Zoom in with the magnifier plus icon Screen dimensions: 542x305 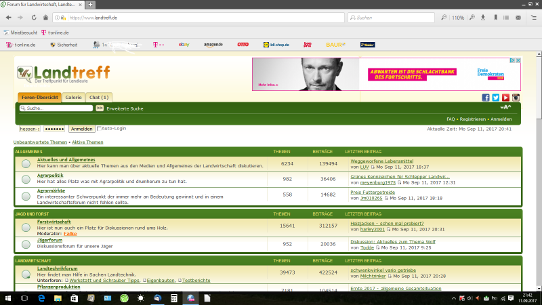[x=472, y=18]
